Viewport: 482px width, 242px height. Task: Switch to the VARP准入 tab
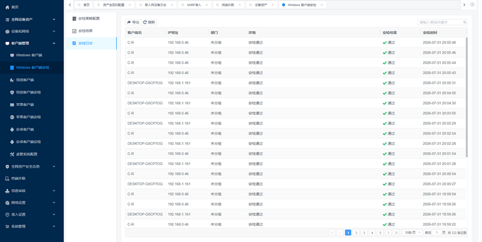pos(194,5)
